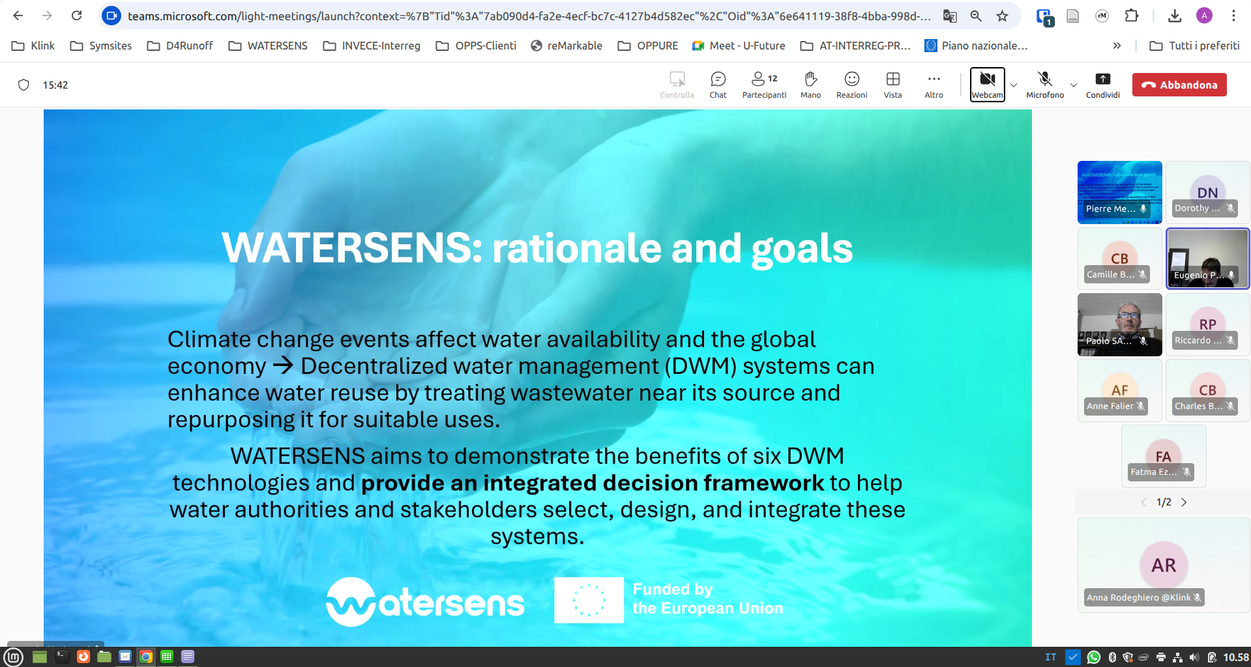Screen dimensions: 1251x667
Task: Open the Chat panel
Action: pyautogui.click(x=717, y=85)
